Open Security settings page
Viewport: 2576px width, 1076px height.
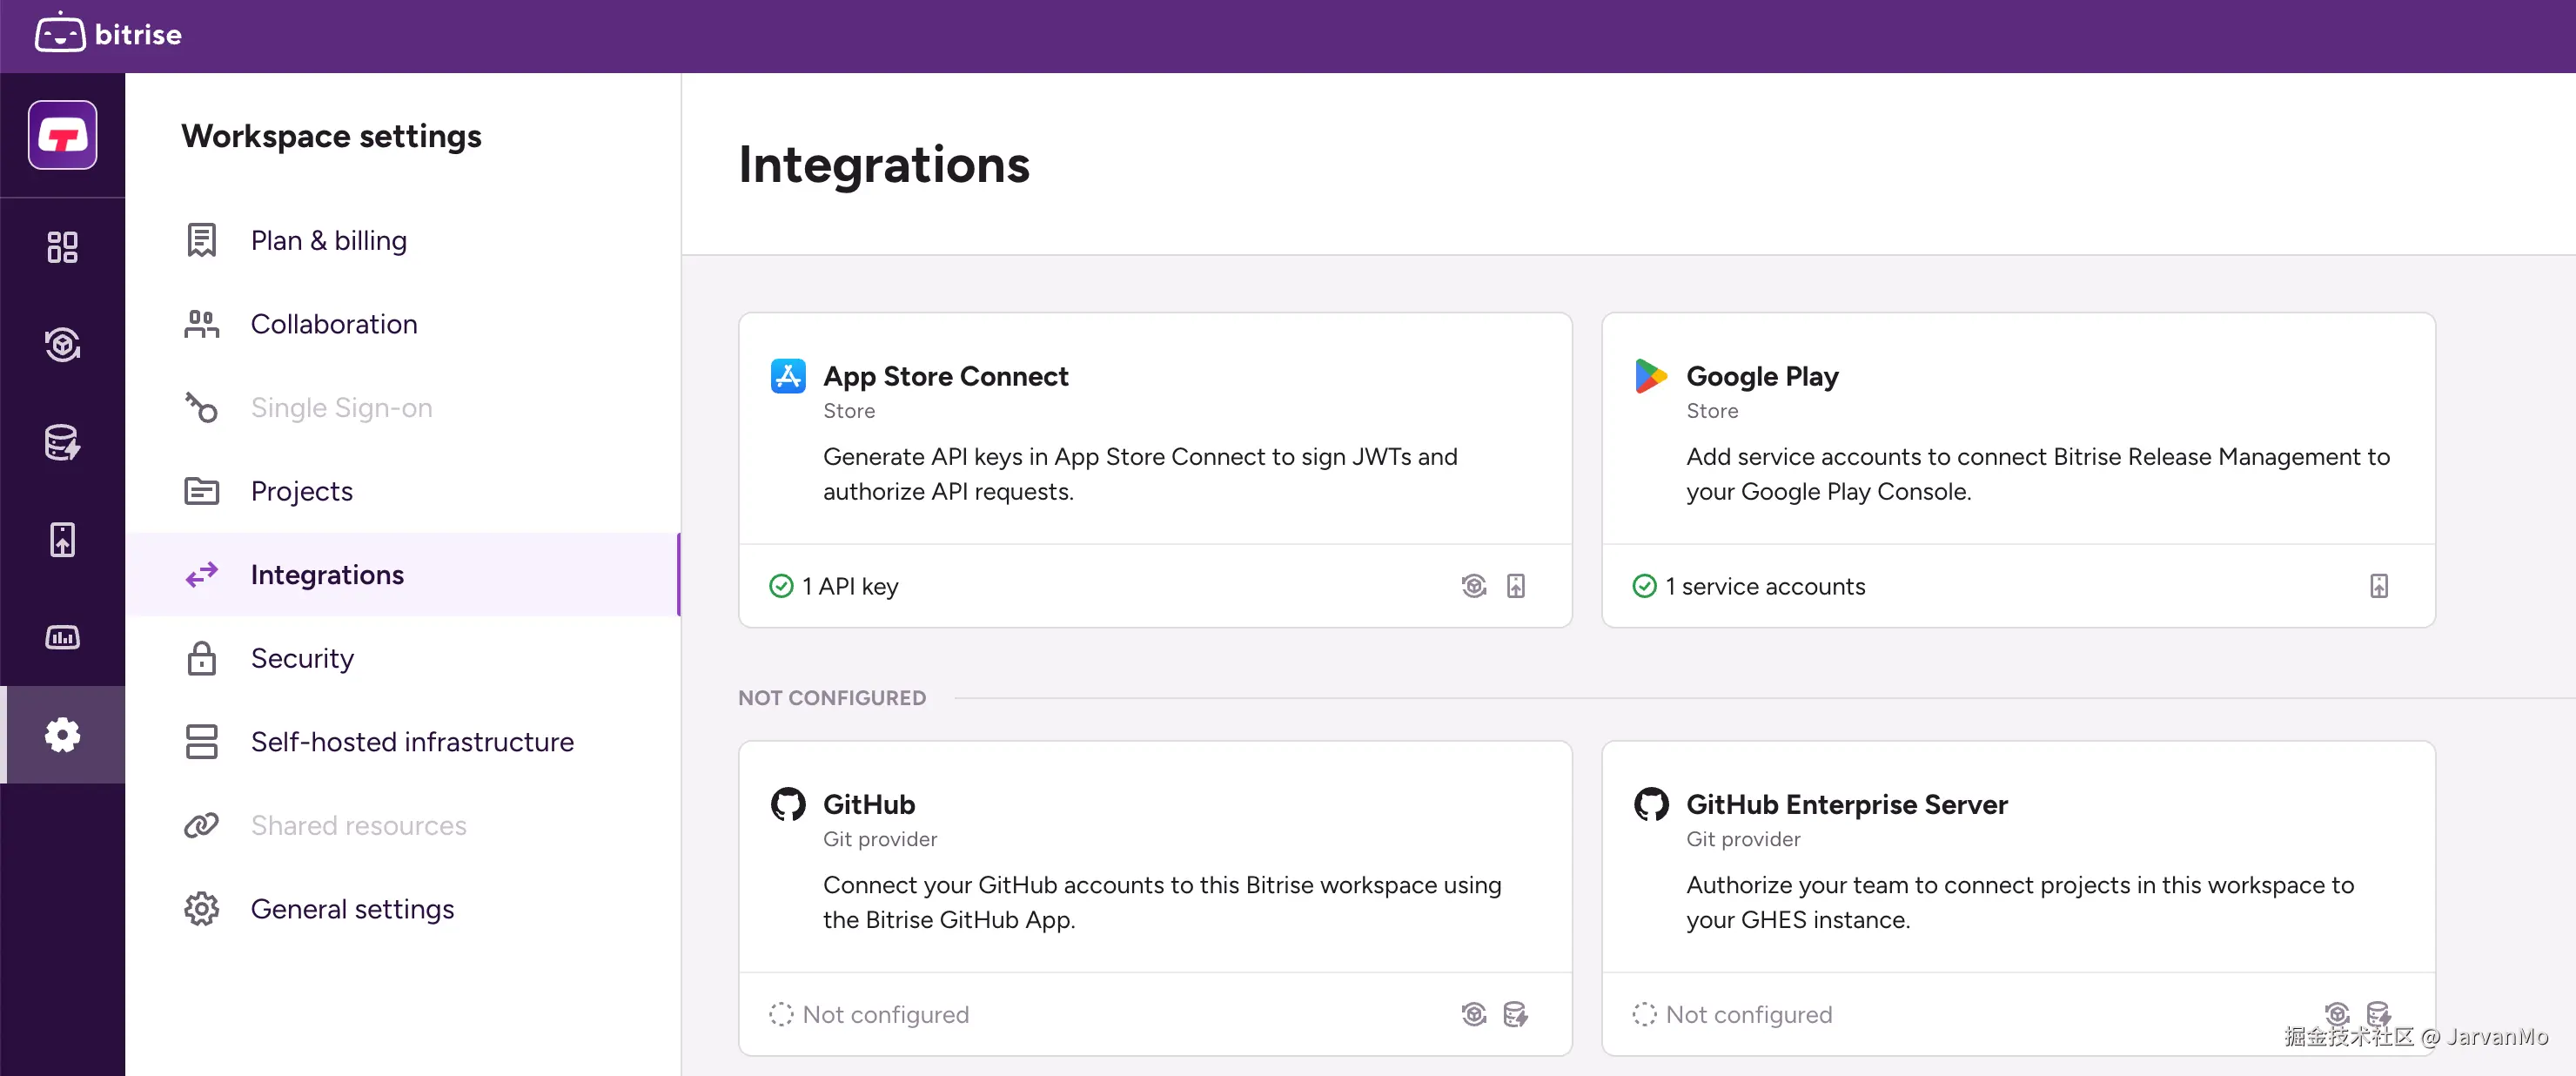point(302,658)
